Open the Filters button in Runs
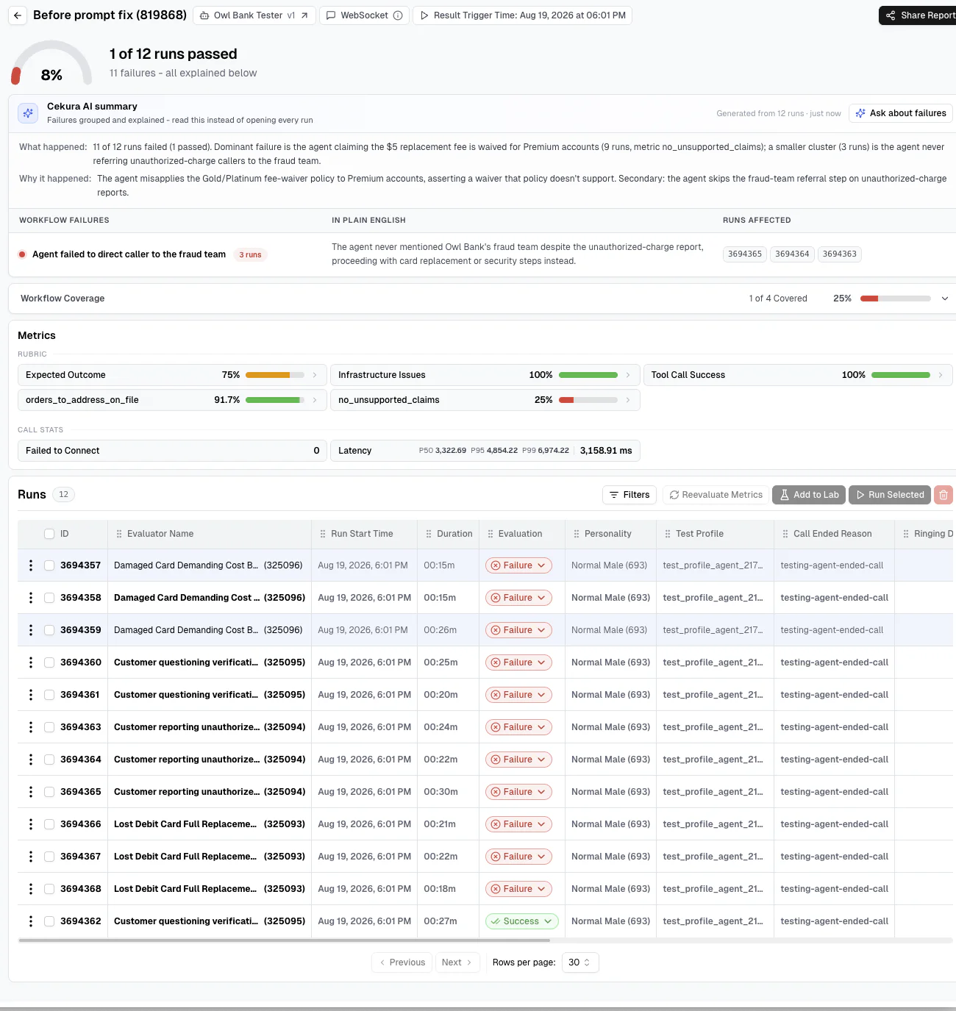The width and height of the screenshot is (956, 1011). (x=629, y=495)
